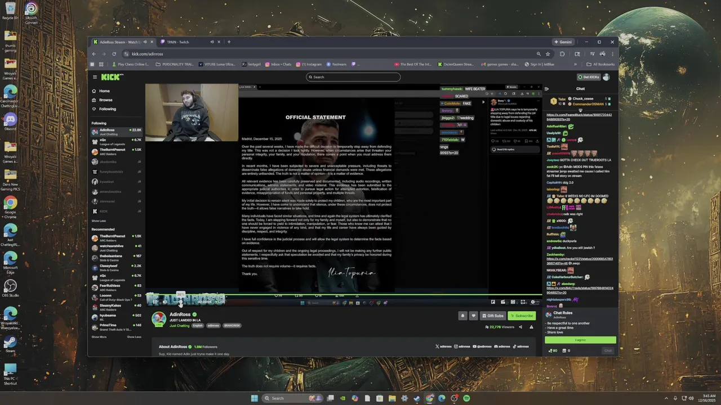Image resolution: width=721 pixels, height=405 pixels.
Task: Open FearRuthless recommended channel
Action: pyautogui.click(x=117, y=287)
